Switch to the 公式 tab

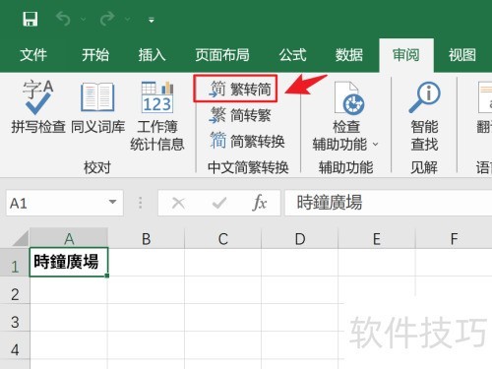[293, 55]
